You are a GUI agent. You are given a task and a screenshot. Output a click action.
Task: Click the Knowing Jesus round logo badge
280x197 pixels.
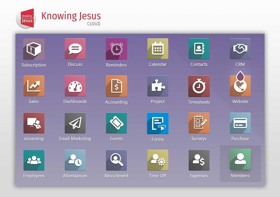pos(26,18)
